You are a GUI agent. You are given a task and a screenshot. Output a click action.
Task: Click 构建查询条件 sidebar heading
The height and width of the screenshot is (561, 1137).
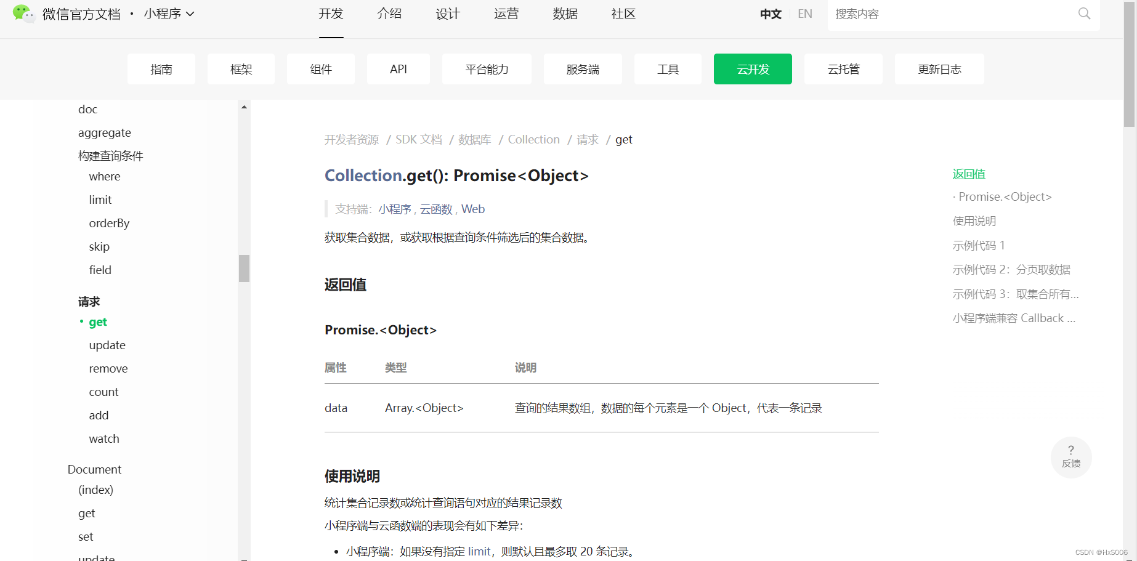pos(111,156)
